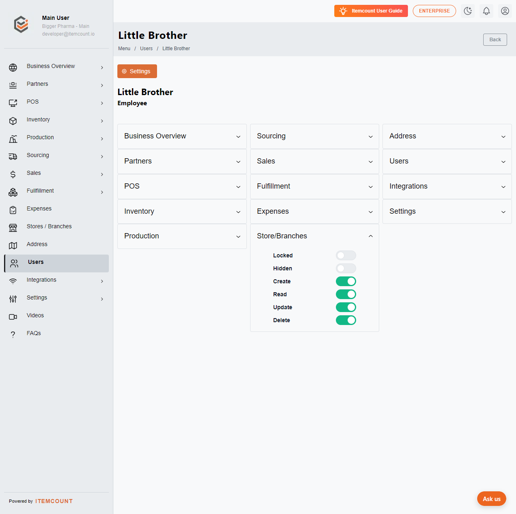Expand the Partners permissions panel
This screenshot has height=514, width=516.
182,161
